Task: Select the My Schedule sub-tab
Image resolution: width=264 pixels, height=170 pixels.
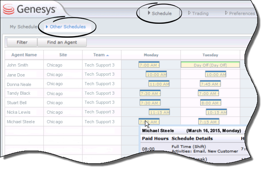Action: pyautogui.click(x=23, y=27)
